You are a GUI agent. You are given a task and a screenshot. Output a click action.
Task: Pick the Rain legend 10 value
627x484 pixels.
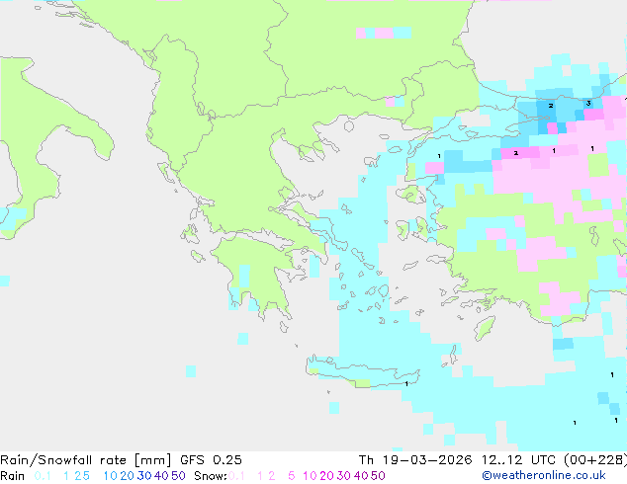pyautogui.click(x=110, y=476)
